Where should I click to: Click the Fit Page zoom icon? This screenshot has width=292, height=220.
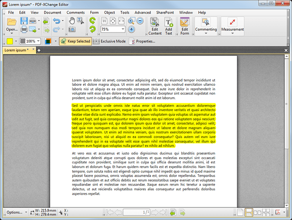pyautogui.click(x=113, y=21)
